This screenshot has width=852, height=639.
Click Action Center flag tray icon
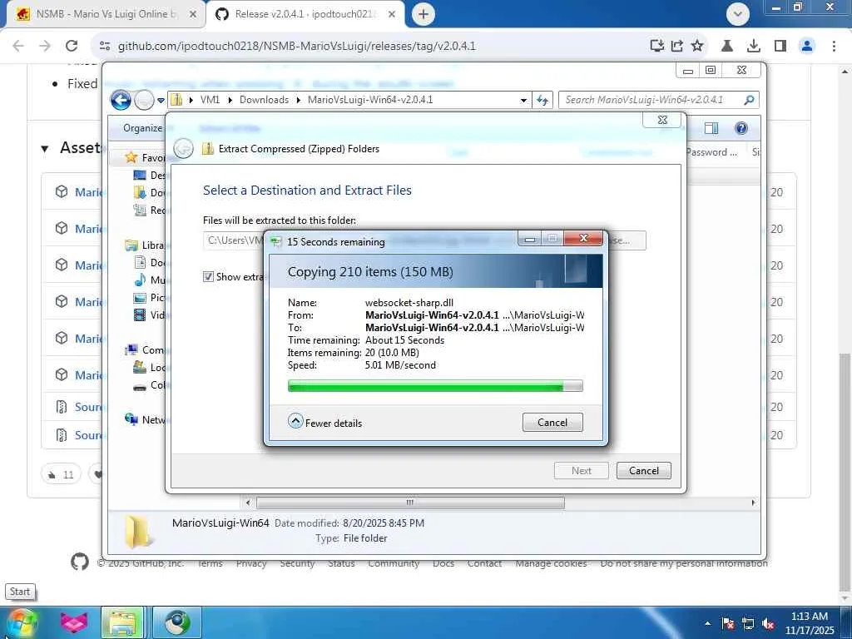click(x=727, y=623)
